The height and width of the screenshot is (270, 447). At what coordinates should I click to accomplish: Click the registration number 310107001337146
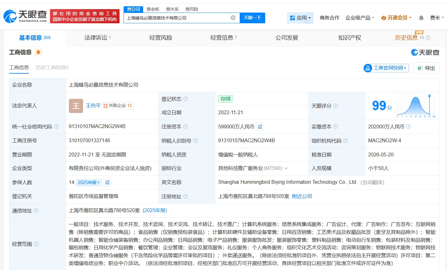(x=90, y=140)
